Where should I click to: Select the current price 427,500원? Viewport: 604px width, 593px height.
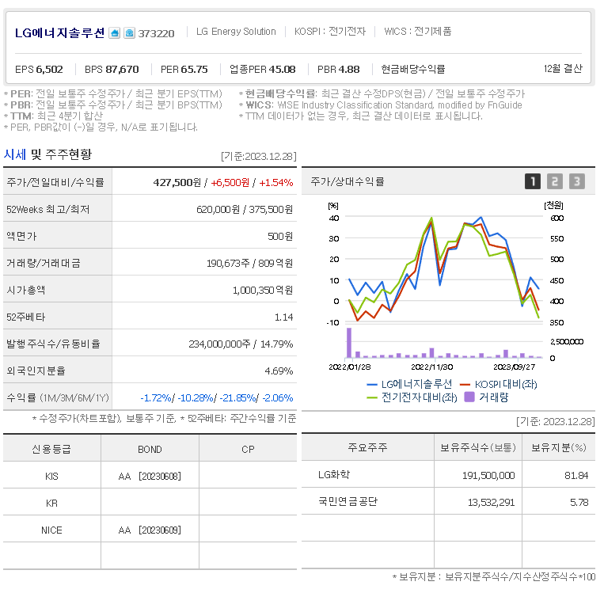coord(177,182)
